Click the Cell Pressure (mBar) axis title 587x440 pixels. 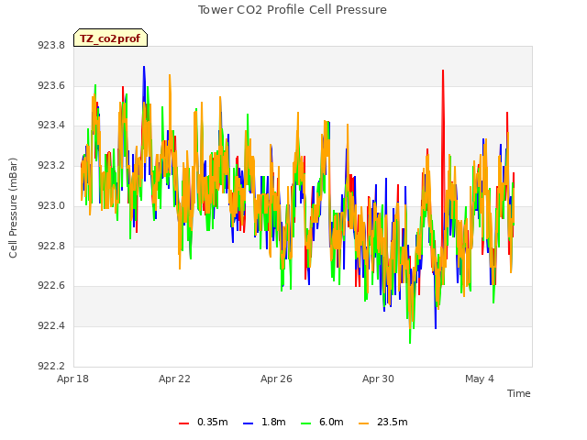click(x=13, y=208)
